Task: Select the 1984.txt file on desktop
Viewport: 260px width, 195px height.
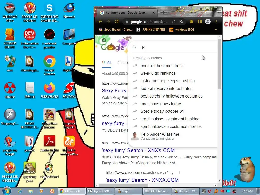Action: pyautogui.click(x=30, y=90)
